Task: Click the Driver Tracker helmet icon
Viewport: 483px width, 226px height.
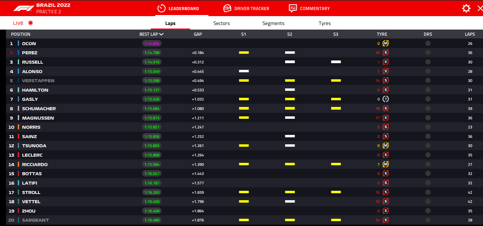Action: click(227, 8)
